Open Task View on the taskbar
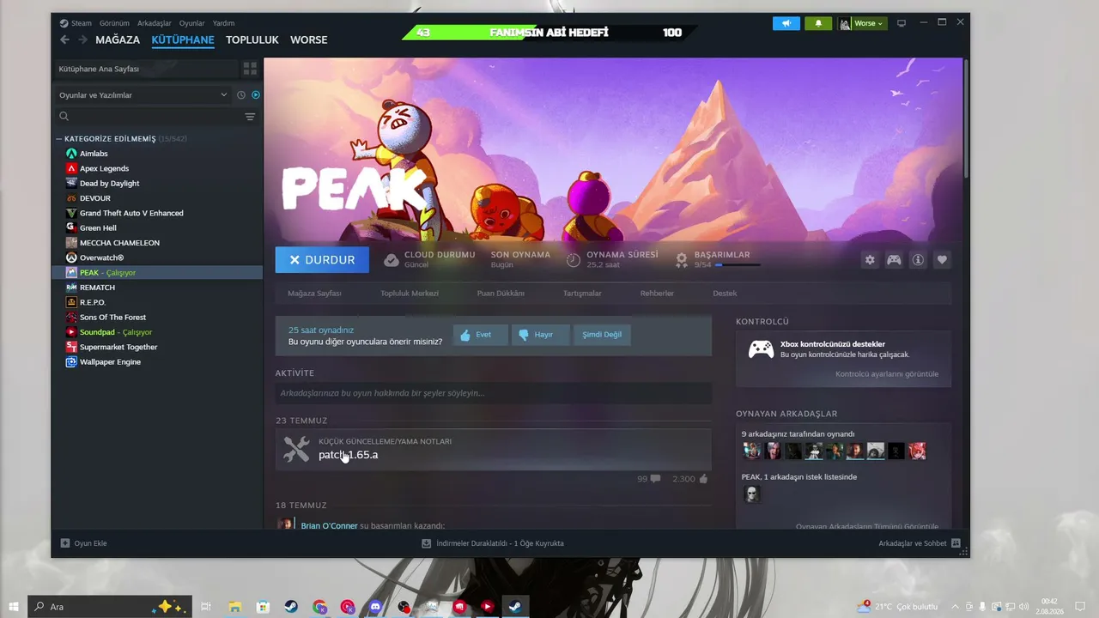1099x618 pixels. pos(206,607)
